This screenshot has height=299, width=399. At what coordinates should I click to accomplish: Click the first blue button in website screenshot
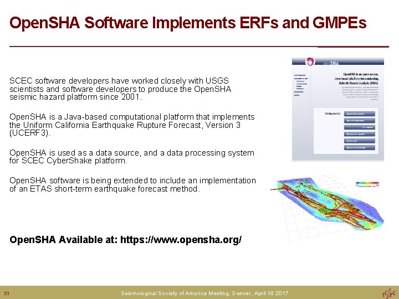(x=359, y=114)
